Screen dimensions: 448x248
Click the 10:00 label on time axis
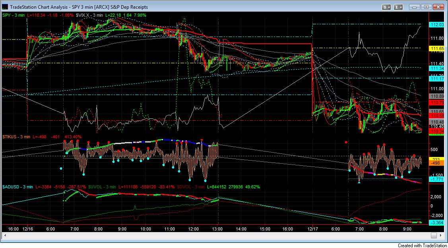pos(146,229)
